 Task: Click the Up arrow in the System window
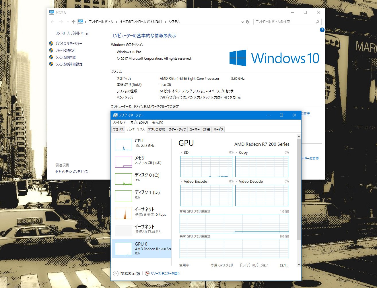74,22
